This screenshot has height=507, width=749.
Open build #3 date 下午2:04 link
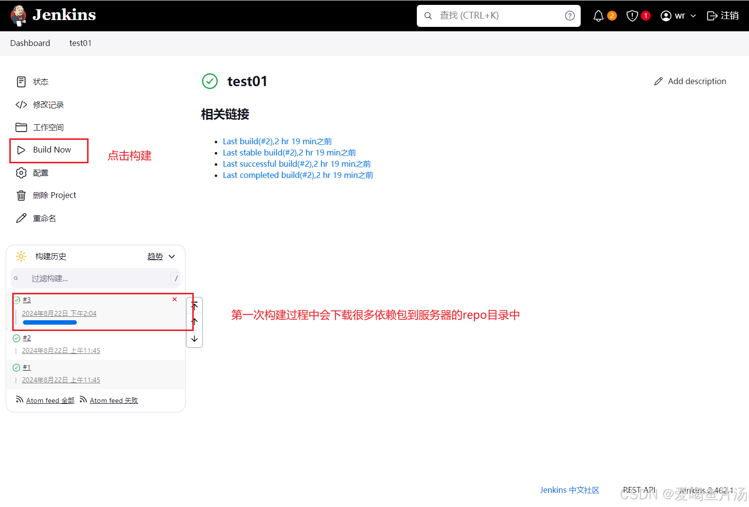click(59, 313)
